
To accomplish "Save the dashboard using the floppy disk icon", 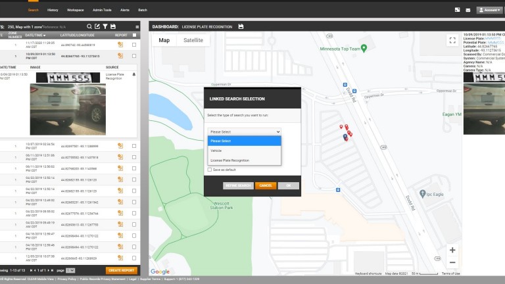I will tap(241, 26).
